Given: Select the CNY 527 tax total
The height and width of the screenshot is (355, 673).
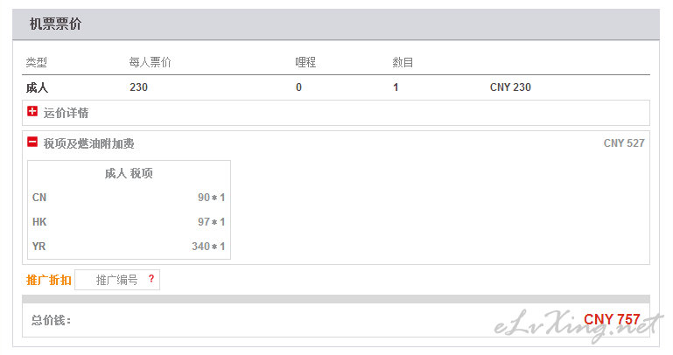Looking at the screenshot, I should pos(624,143).
